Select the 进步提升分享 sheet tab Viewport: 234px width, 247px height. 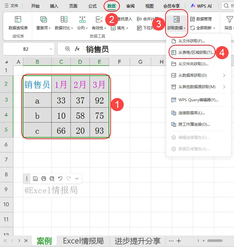pyautogui.click(x=137, y=241)
